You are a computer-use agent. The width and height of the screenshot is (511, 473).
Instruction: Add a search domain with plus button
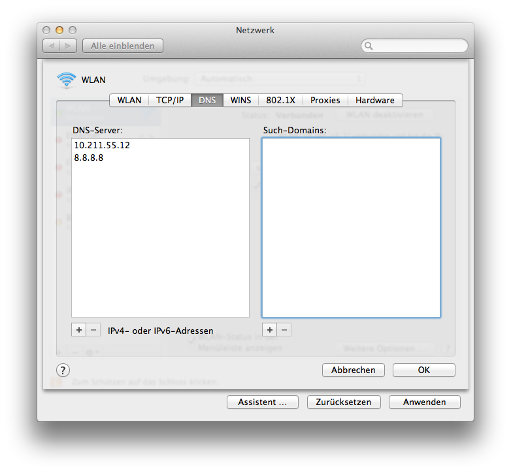tap(270, 330)
